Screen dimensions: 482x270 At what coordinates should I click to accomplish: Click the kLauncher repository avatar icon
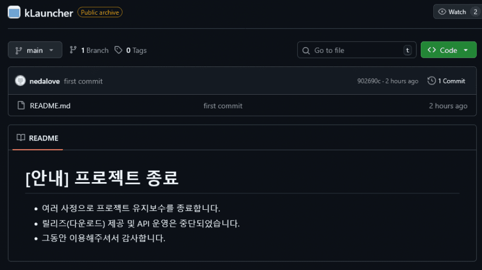(x=14, y=12)
